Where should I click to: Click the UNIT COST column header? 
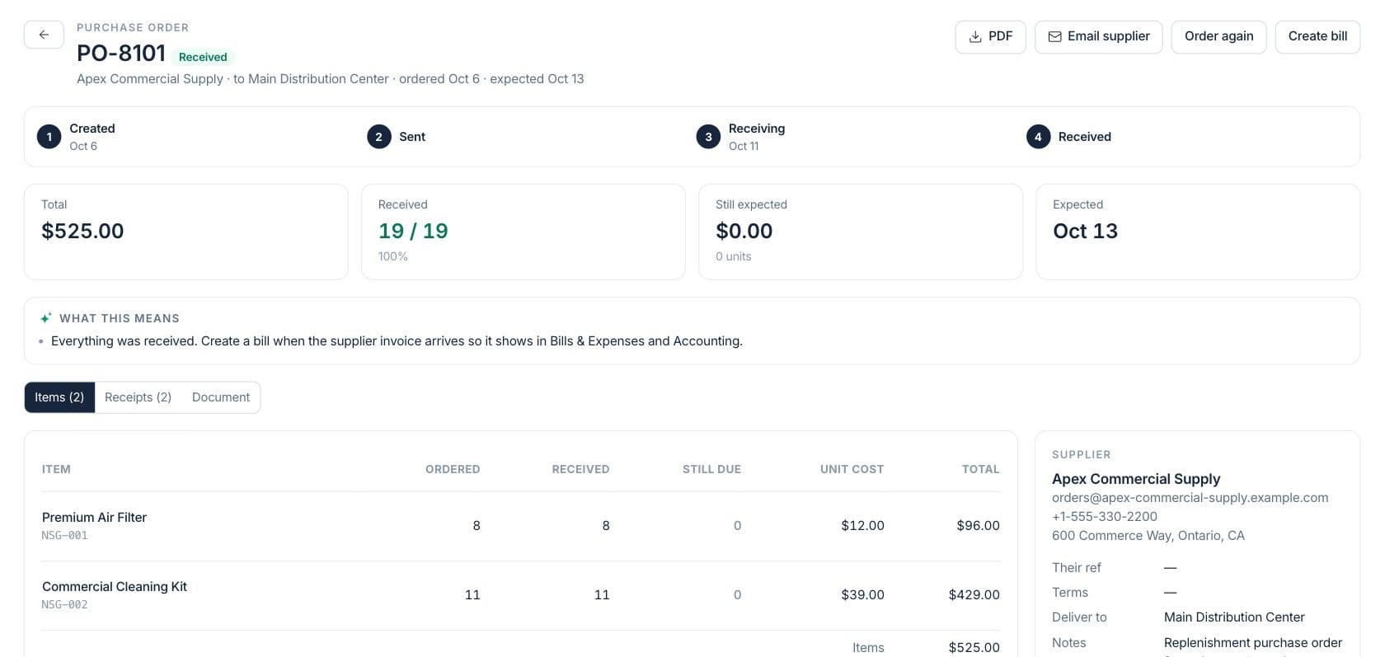[852, 470]
